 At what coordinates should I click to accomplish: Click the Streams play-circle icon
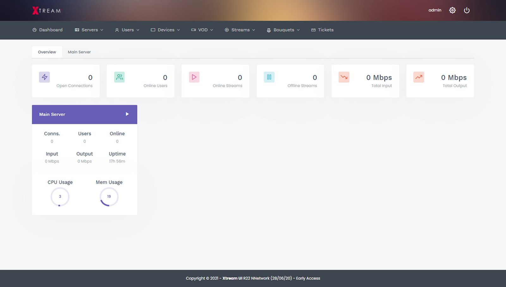(x=227, y=30)
